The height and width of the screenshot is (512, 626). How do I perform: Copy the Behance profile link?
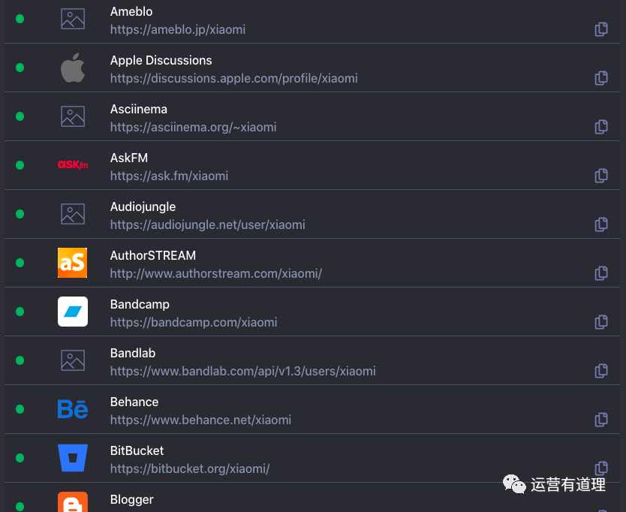tap(601, 420)
